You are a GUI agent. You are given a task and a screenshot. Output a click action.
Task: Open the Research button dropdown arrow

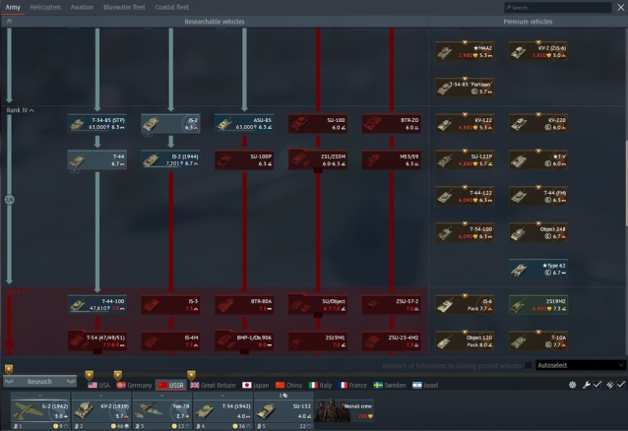(x=72, y=382)
